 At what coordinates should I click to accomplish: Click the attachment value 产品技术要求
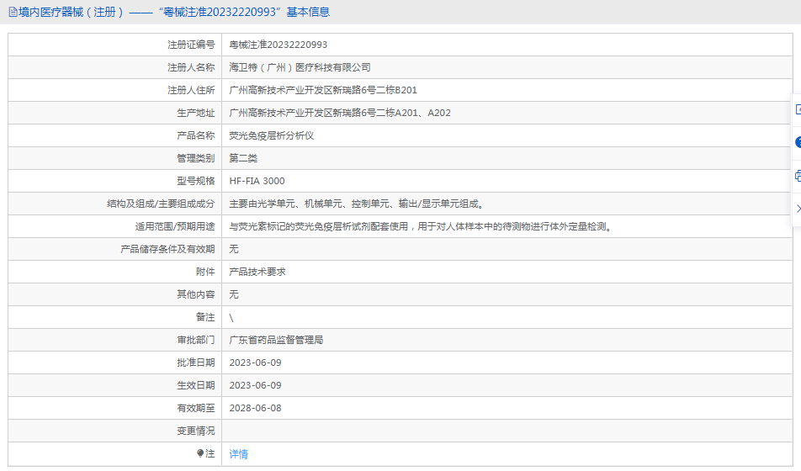click(x=257, y=272)
